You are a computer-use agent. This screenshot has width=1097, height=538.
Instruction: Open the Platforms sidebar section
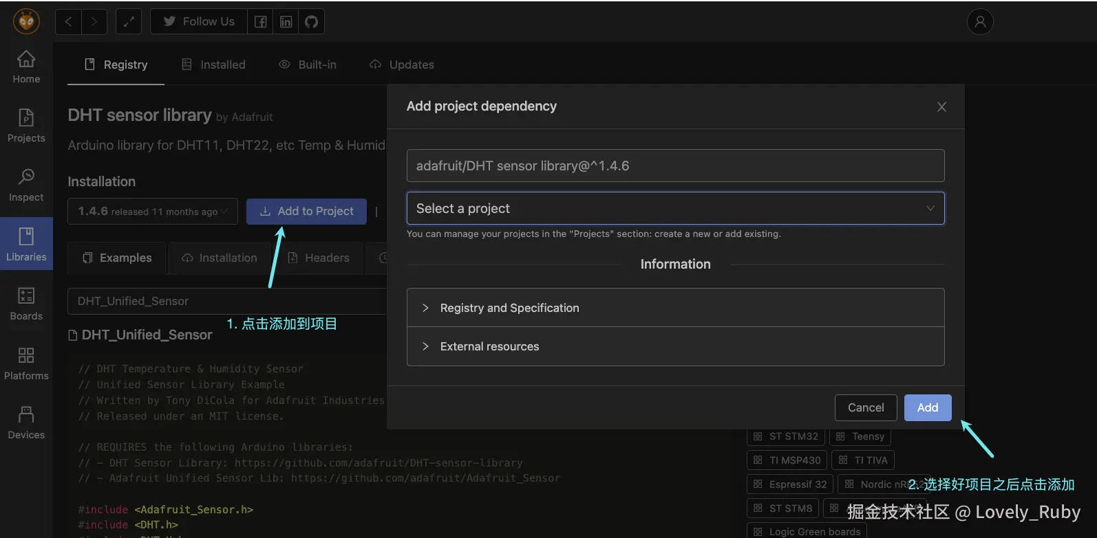26,363
